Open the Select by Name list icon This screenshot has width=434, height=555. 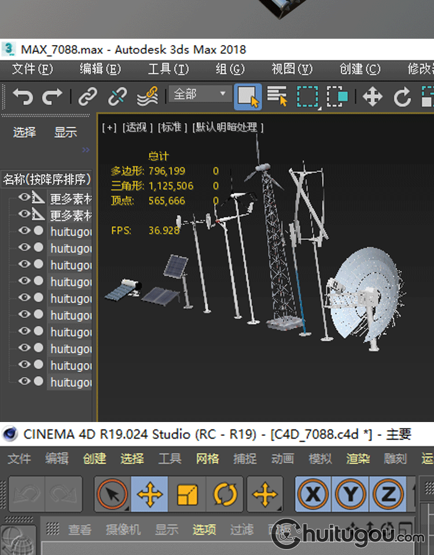(277, 96)
